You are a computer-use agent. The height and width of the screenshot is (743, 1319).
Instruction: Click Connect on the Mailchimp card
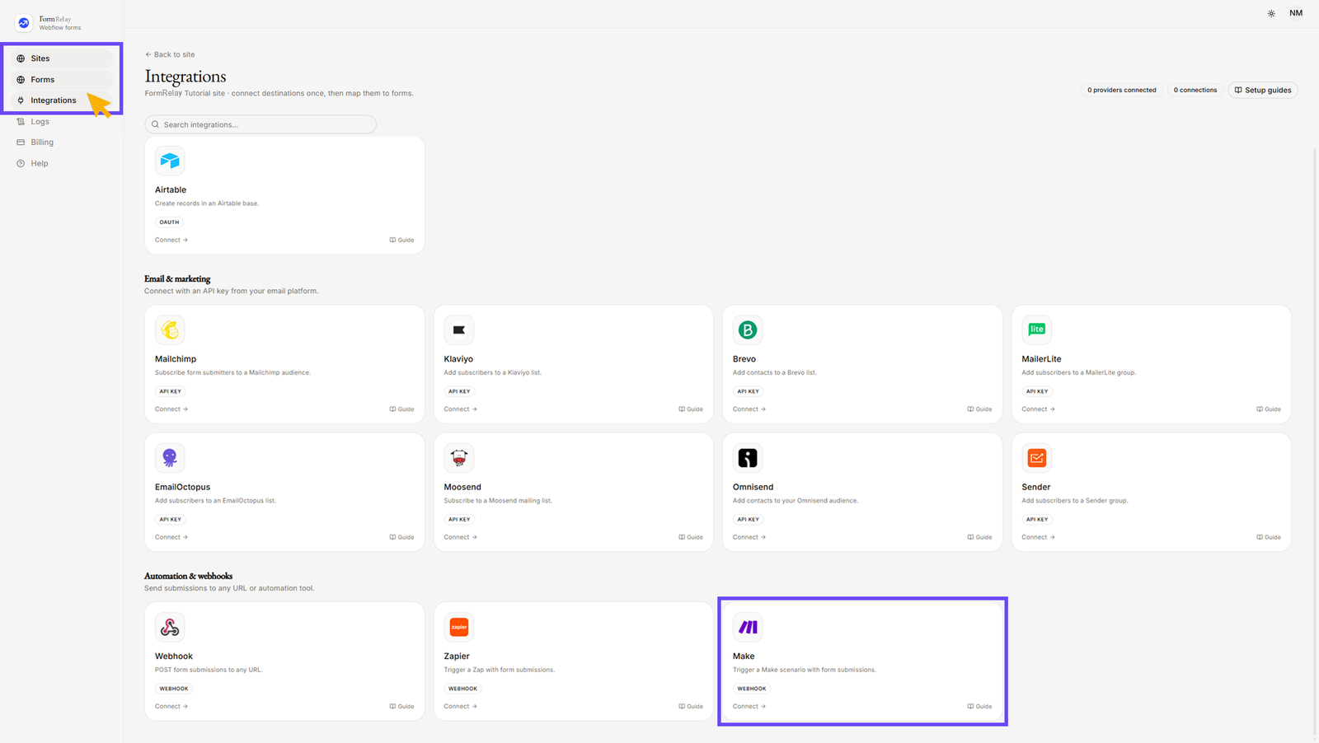(x=171, y=409)
